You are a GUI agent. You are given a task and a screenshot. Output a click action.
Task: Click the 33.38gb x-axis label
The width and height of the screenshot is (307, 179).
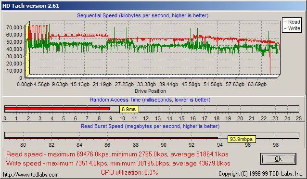(x=146, y=84)
